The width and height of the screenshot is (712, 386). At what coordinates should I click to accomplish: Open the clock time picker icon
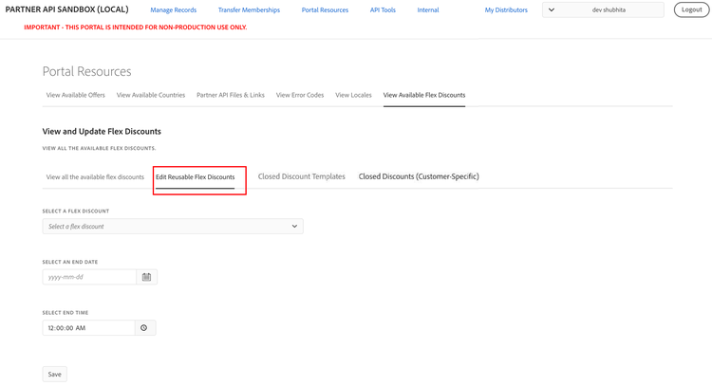[x=144, y=328]
